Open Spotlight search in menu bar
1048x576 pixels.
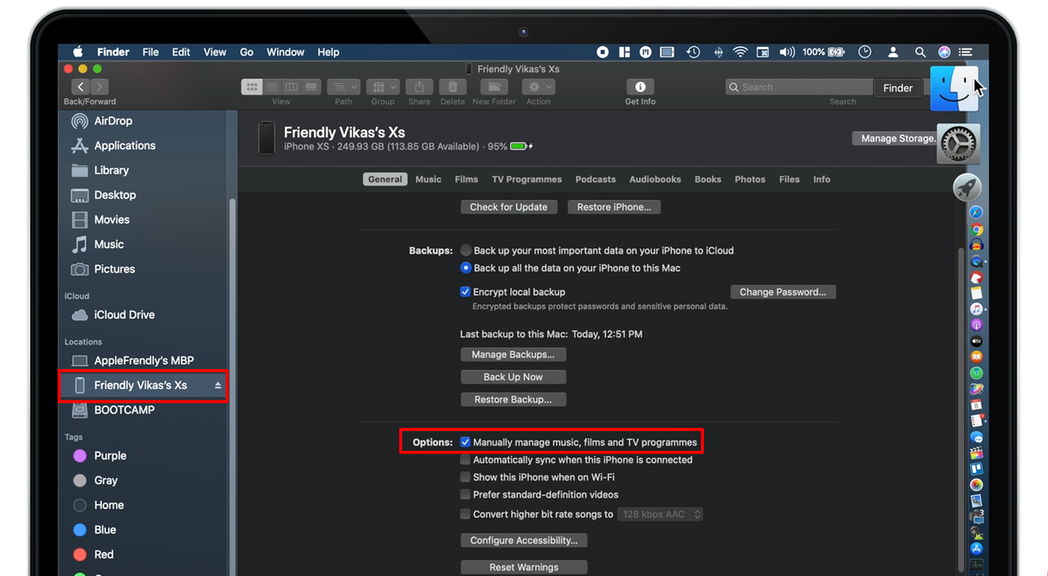(920, 51)
